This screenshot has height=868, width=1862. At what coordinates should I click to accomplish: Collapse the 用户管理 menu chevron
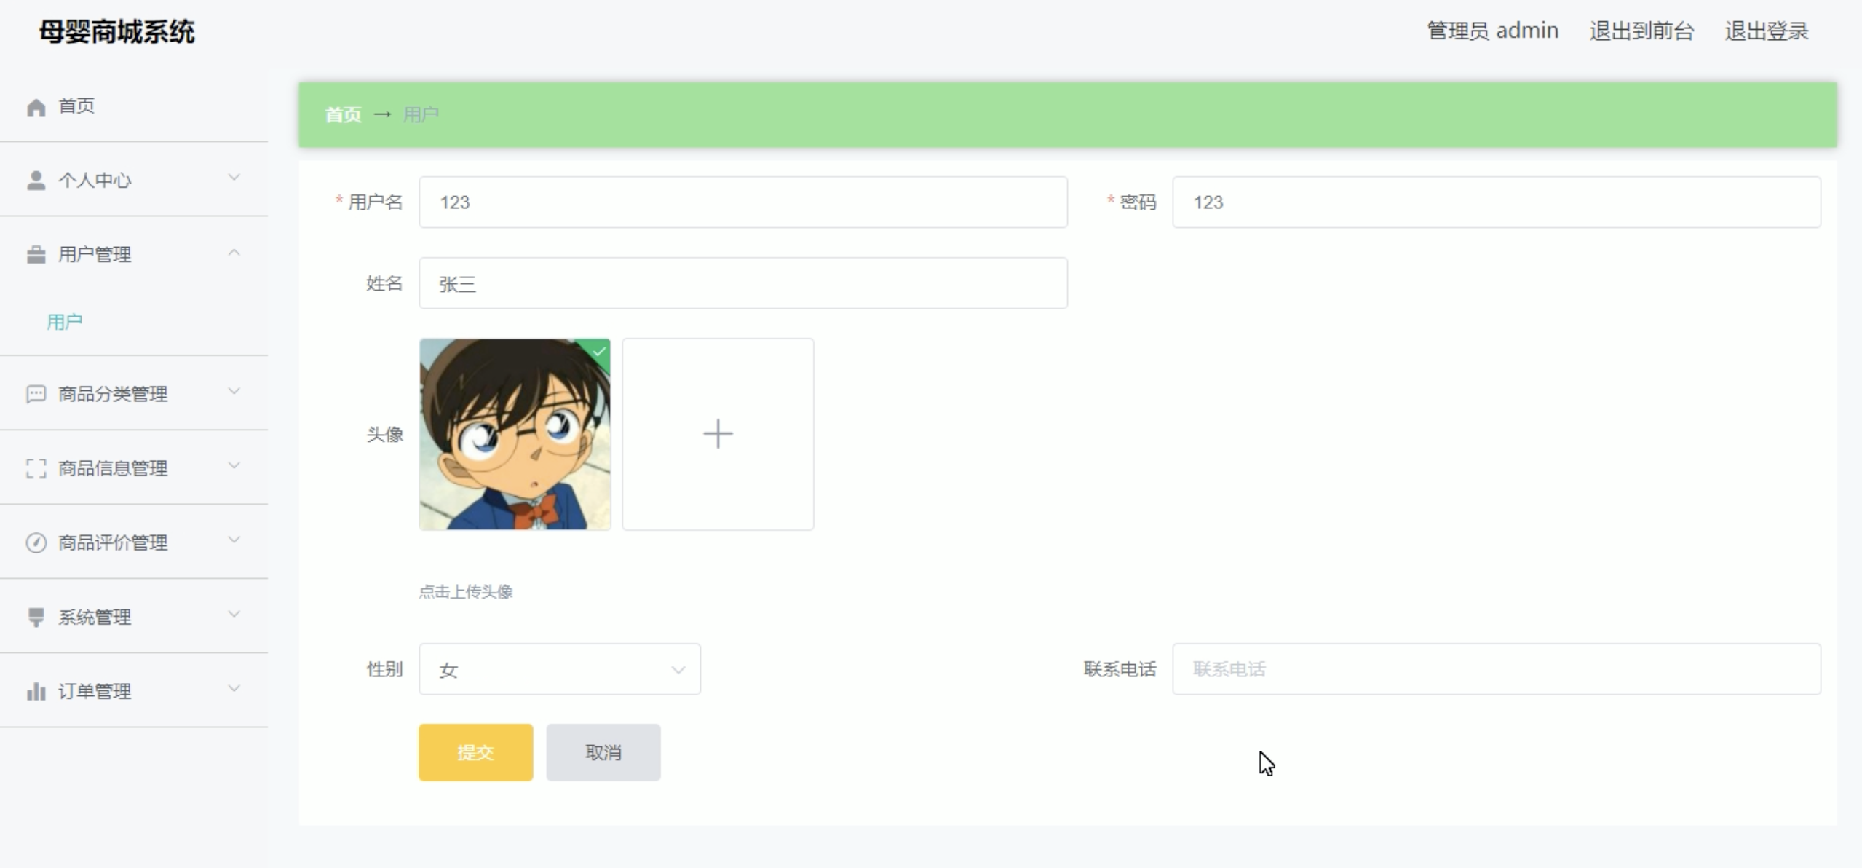(234, 253)
